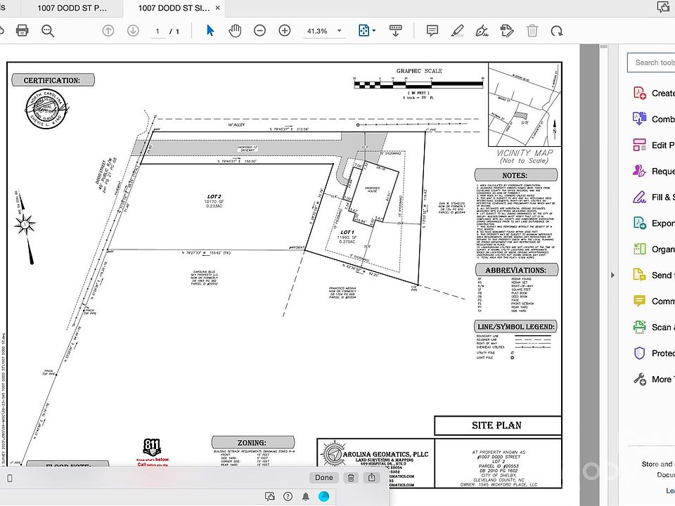Image resolution: width=675 pixels, height=506 pixels.
Task: Open the Organize Pages tool
Action: 653,249
